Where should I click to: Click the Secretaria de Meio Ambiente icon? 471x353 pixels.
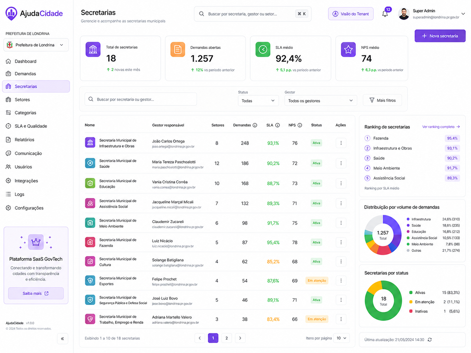(x=90, y=223)
